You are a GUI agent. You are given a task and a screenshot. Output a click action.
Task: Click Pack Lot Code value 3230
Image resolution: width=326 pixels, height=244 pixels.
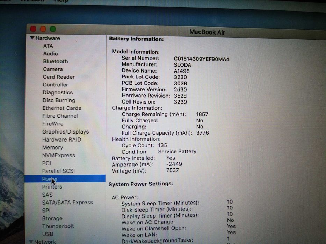(180, 77)
